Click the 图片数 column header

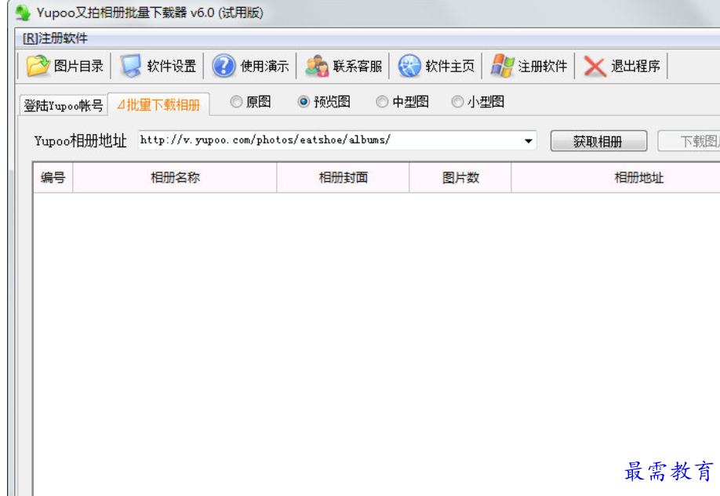[x=460, y=178]
